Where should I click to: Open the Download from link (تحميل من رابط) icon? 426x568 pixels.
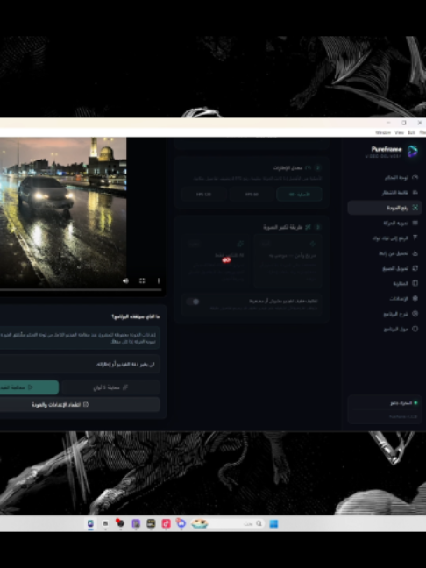415,253
